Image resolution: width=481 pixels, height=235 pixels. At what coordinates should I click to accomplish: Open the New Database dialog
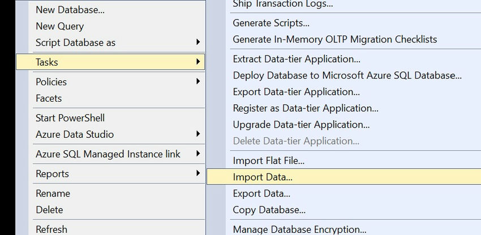click(70, 10)
